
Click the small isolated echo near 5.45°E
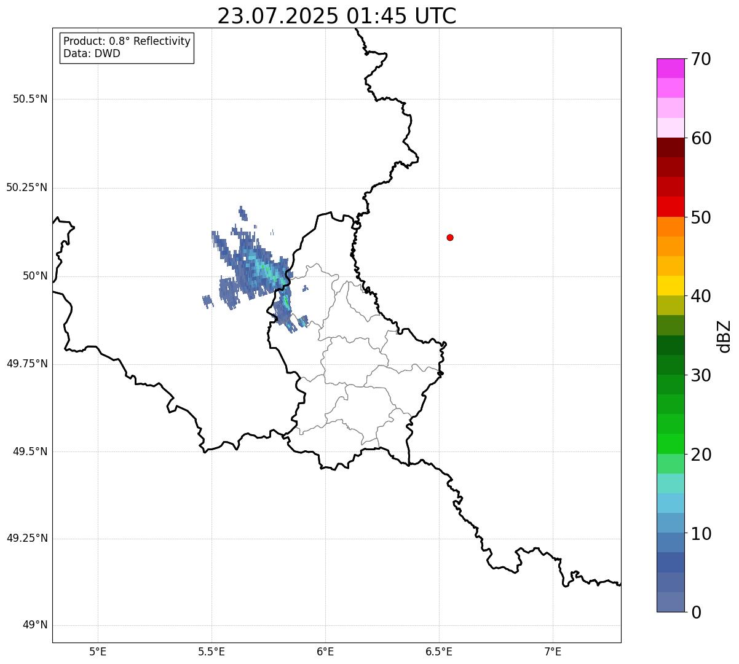(x=207, y=301)
